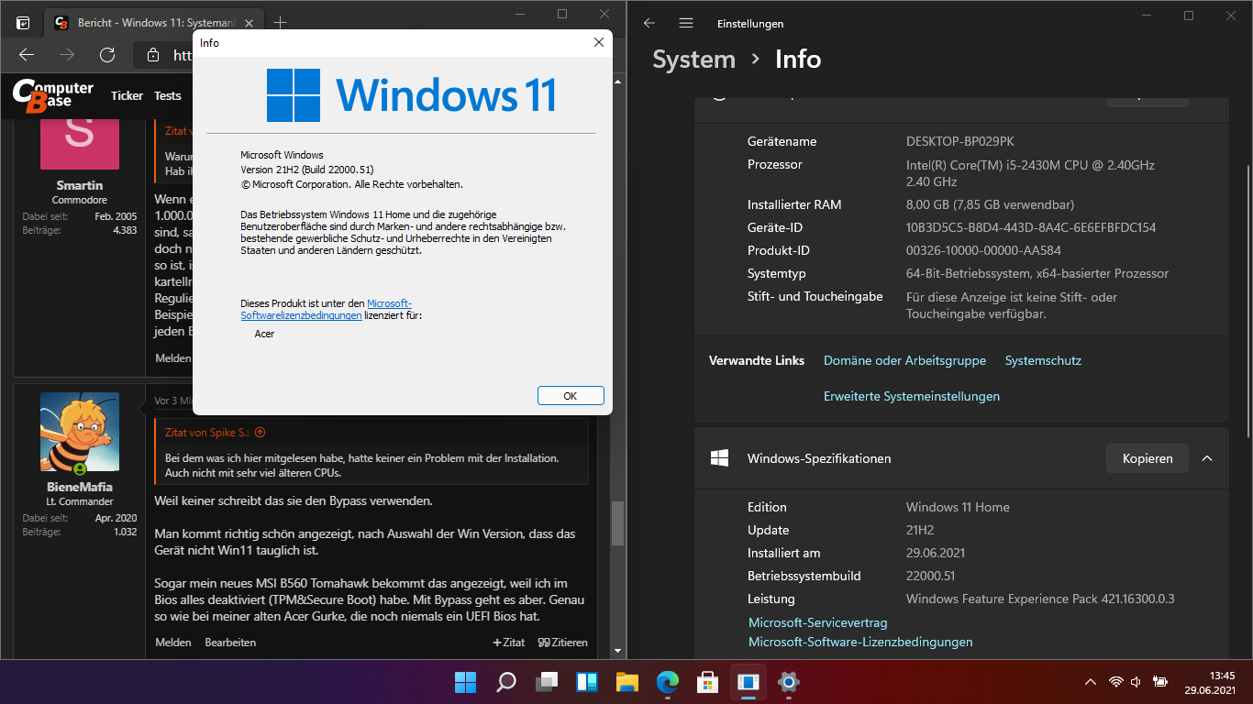The image size is (1253, 704).
Task: Click the volume speaker tray icon
Action: [x=1137, y=682]
